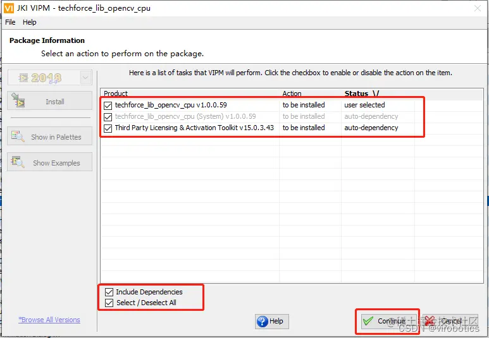Select techforce_lib_opencv_cpu (System) v1.0.0.59 row text
This screenshot has width=489, height=338.
click(x=185, y=116)
